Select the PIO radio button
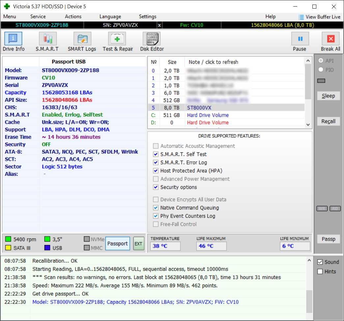344x321 pixels. pyautogui.click(x=321, y=69)
